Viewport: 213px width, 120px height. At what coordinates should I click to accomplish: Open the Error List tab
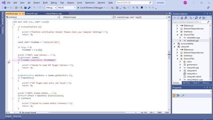(x=17, y=116)
